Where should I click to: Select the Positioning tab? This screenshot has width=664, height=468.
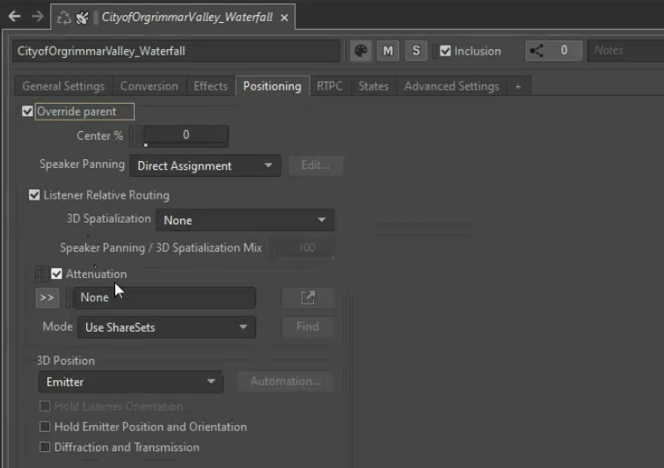click(273, 86)
